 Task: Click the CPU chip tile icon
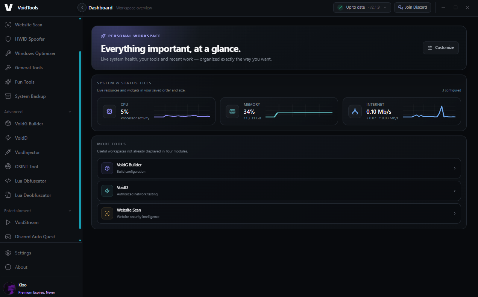tap(109, 111)
